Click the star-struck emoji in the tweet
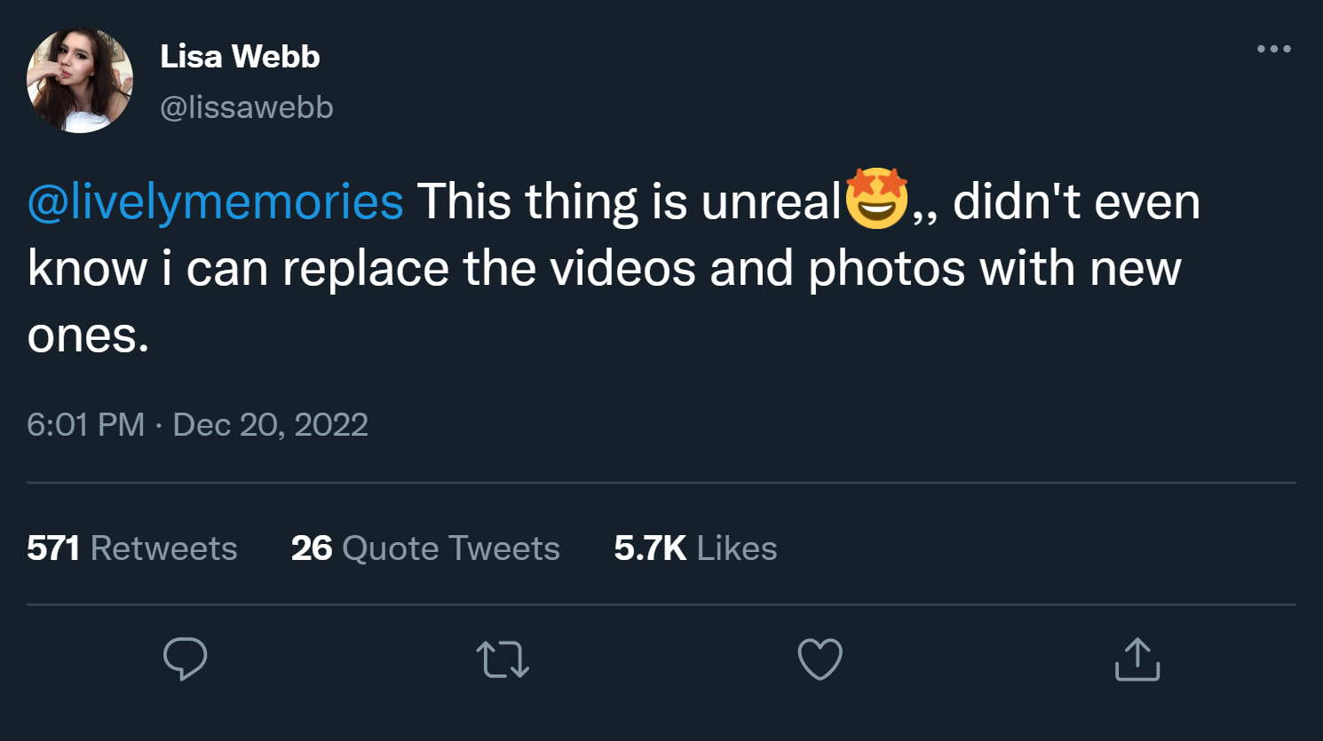1323x741 pixels. pyautogui.click(x=876, y=199)
